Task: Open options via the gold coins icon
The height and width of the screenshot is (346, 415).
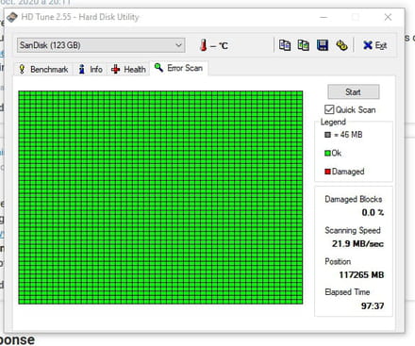Action: 341,45
